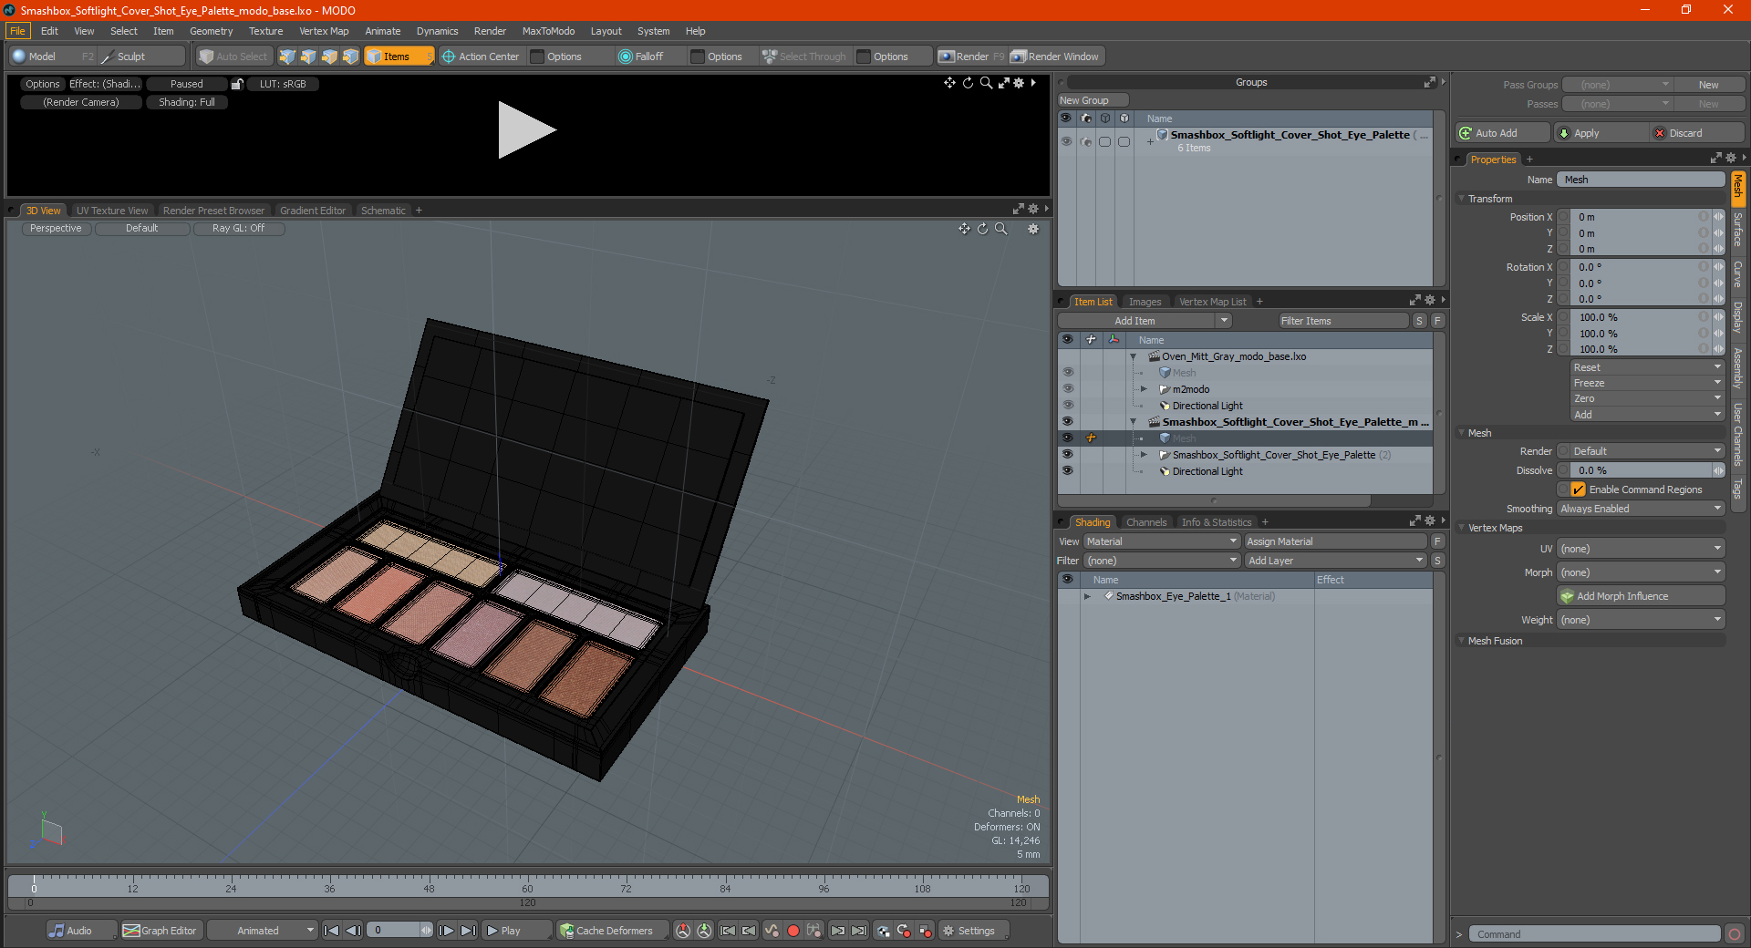The height and width of the screenshot is (948, 1751).
Task: Adjust Dissolve 0.0 % slider field
Action: pyautogui.click(x=1641, y=470)
